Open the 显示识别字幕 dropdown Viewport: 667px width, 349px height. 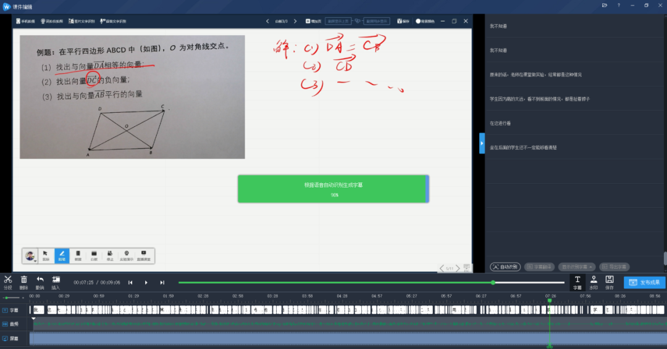(577, 267)
